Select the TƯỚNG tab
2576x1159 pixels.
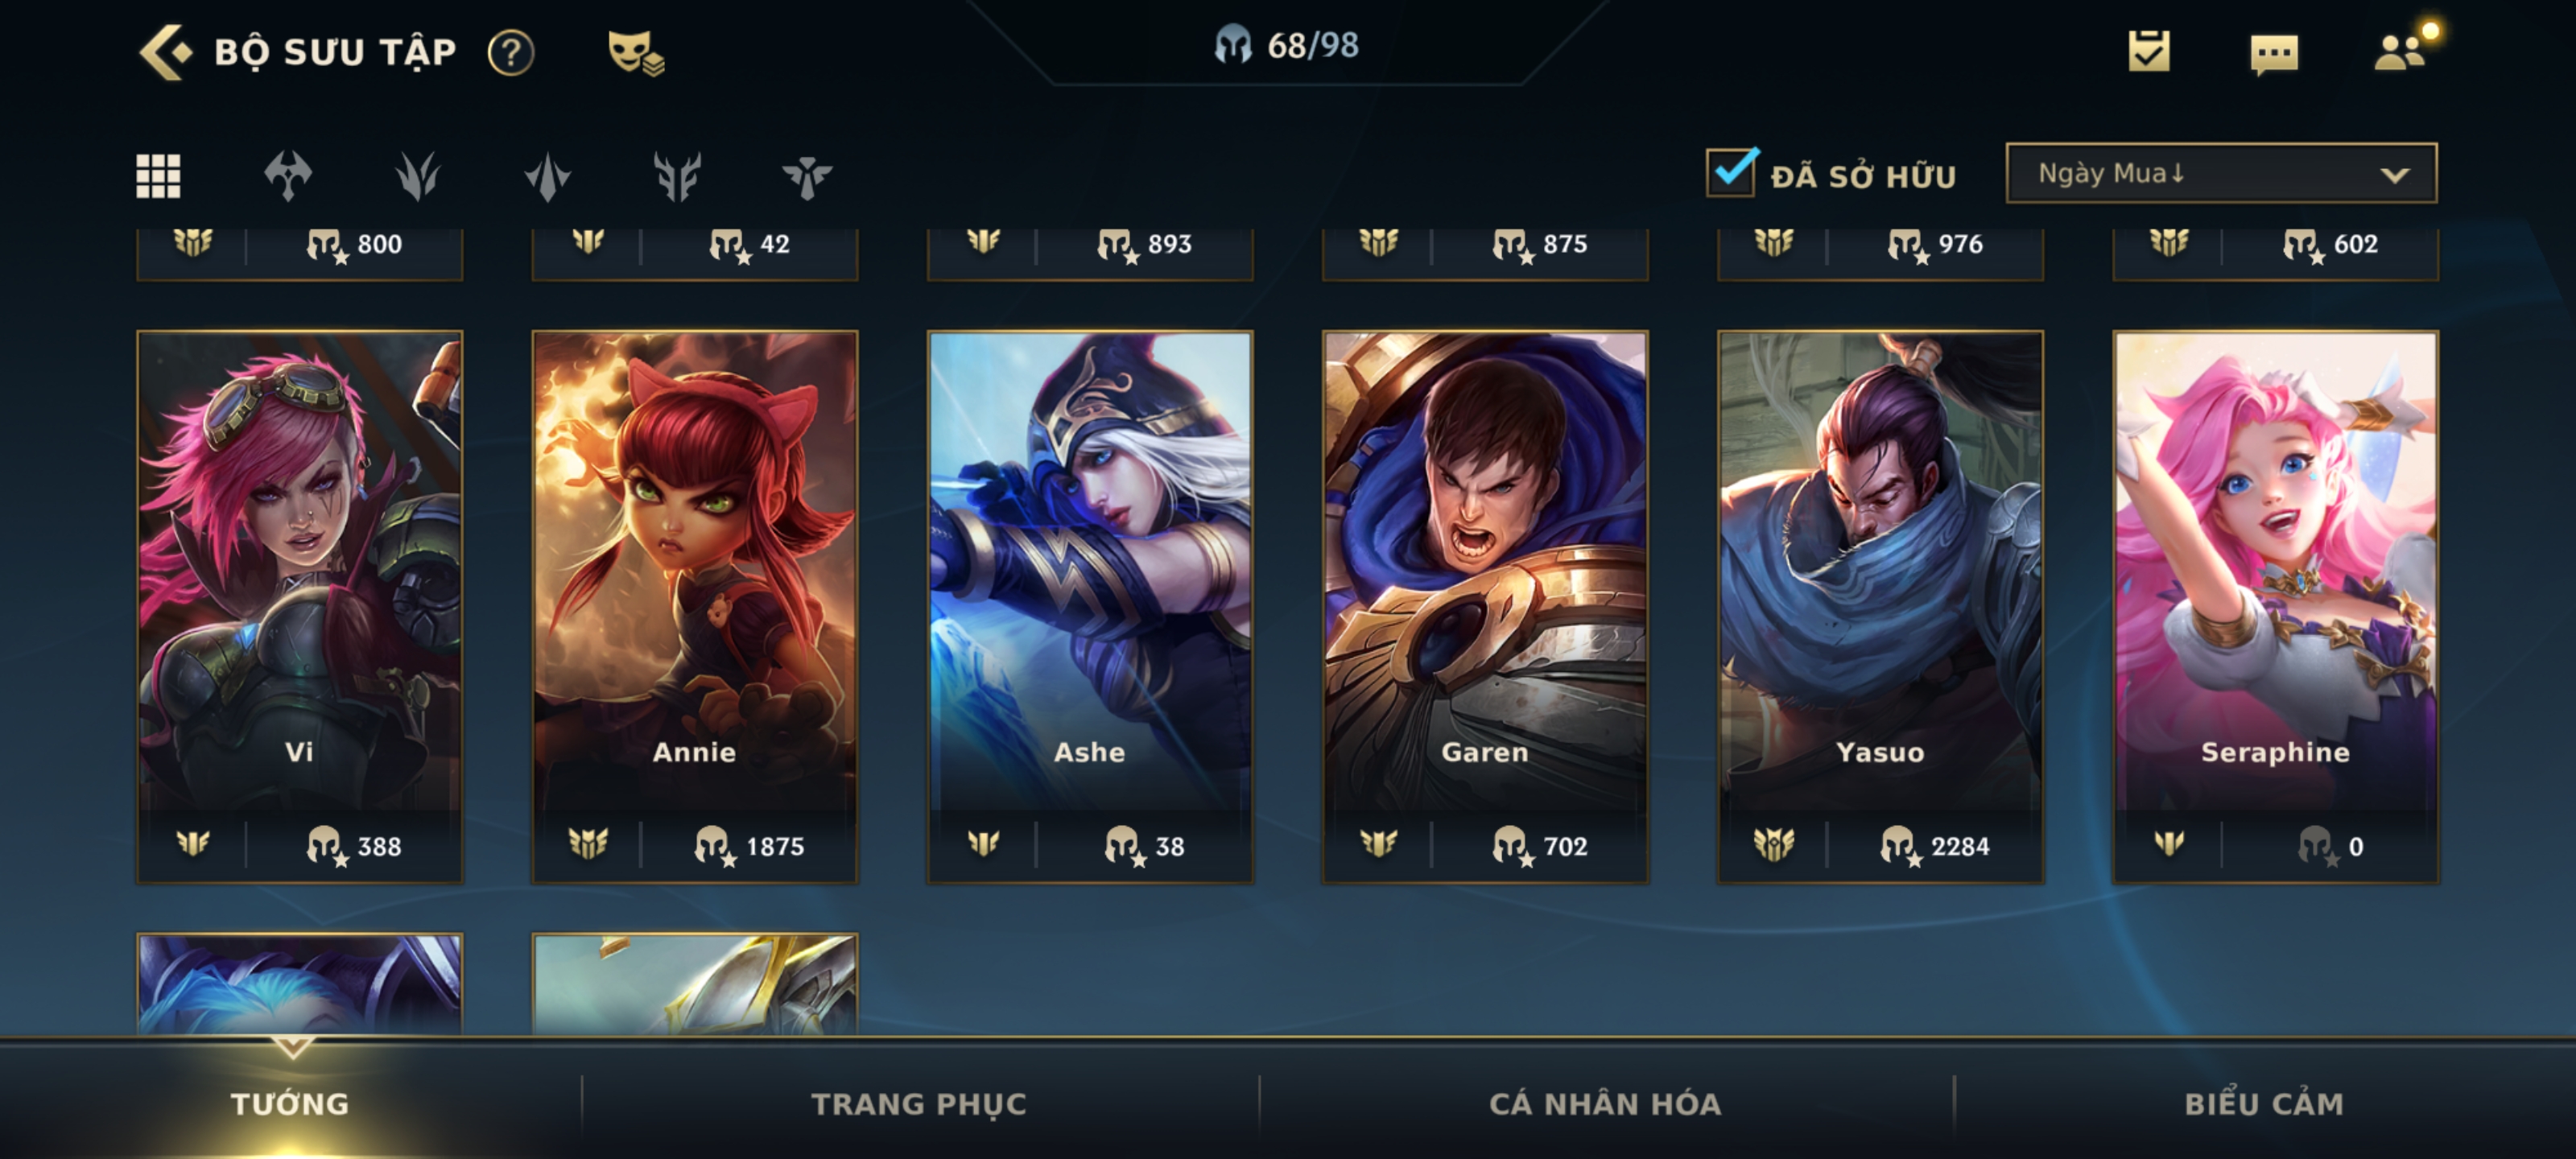click(x=290, y=1103)
